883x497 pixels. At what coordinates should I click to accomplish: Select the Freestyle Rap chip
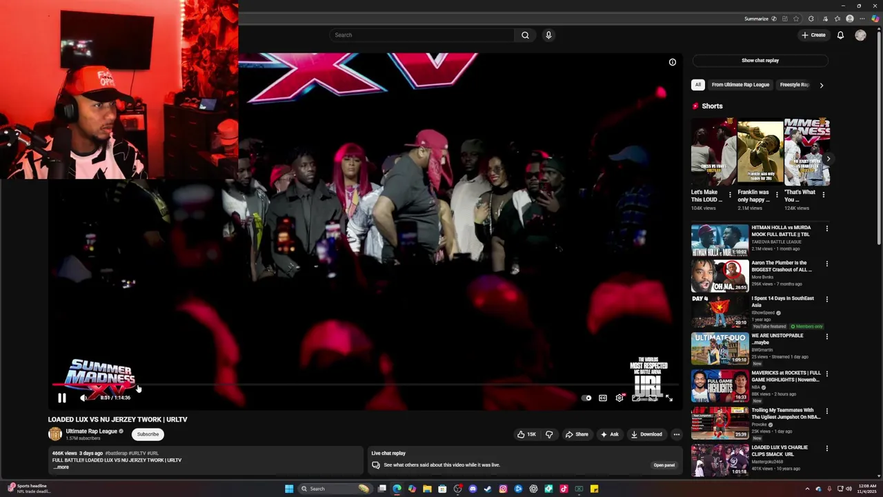[794, 85]
